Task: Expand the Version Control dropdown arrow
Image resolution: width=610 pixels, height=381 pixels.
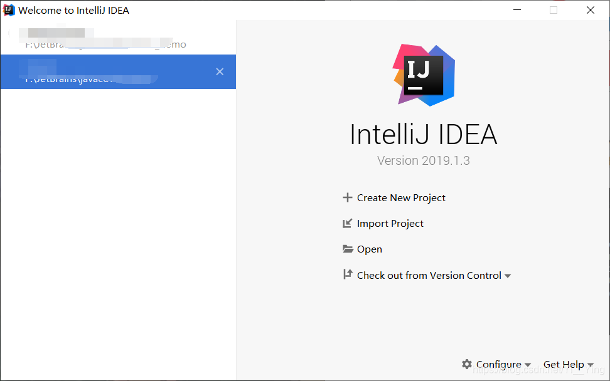Action: point(507,276)
